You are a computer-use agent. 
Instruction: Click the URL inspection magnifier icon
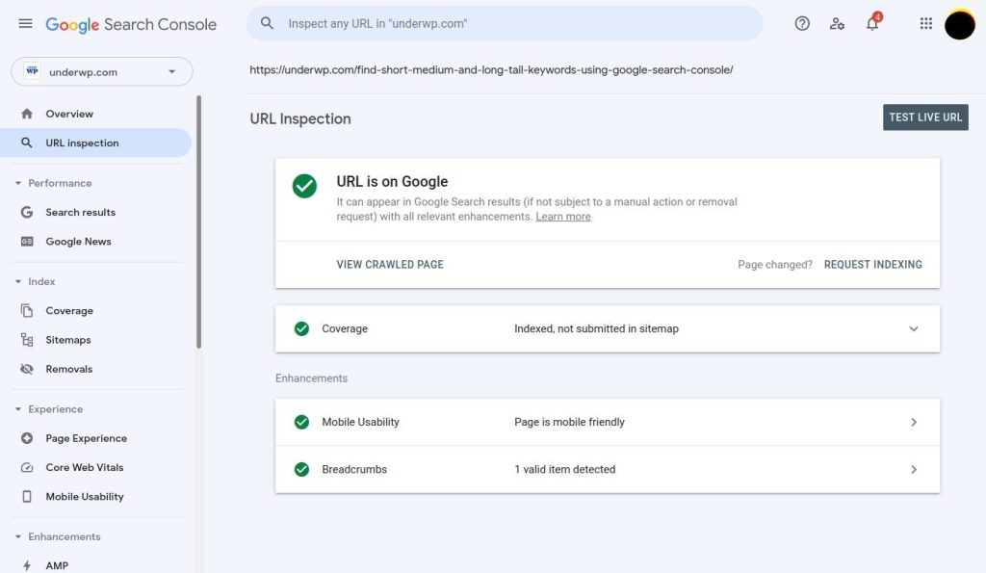pyautogui.click(x=26, y=143)
